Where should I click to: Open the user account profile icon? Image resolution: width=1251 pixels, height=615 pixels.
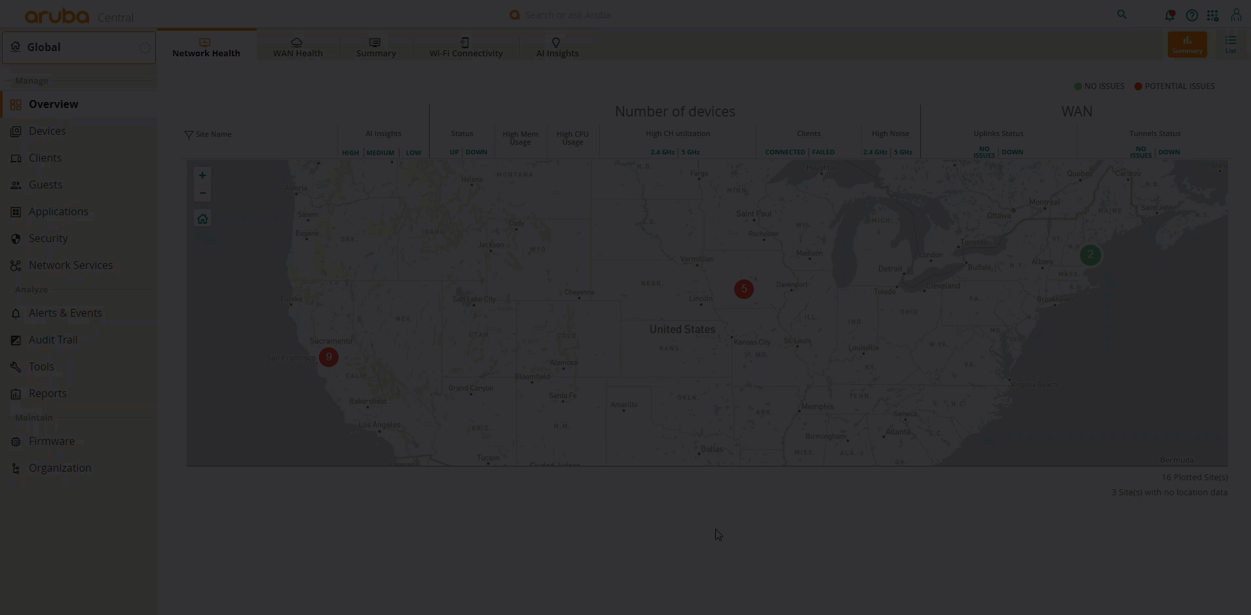point(1236,15)
